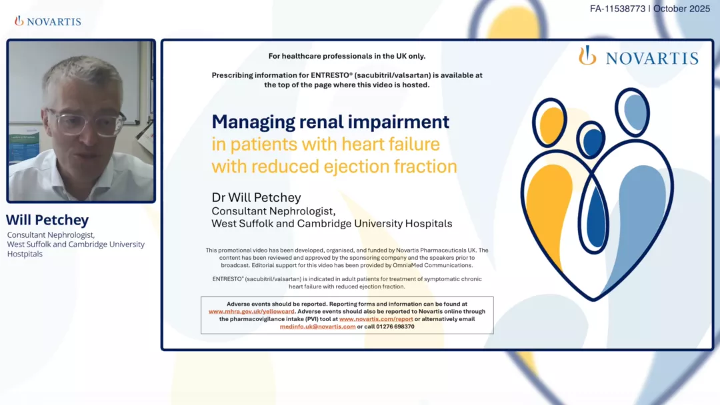Click the Novartis logo on the slide's right side

click(639, 57)
